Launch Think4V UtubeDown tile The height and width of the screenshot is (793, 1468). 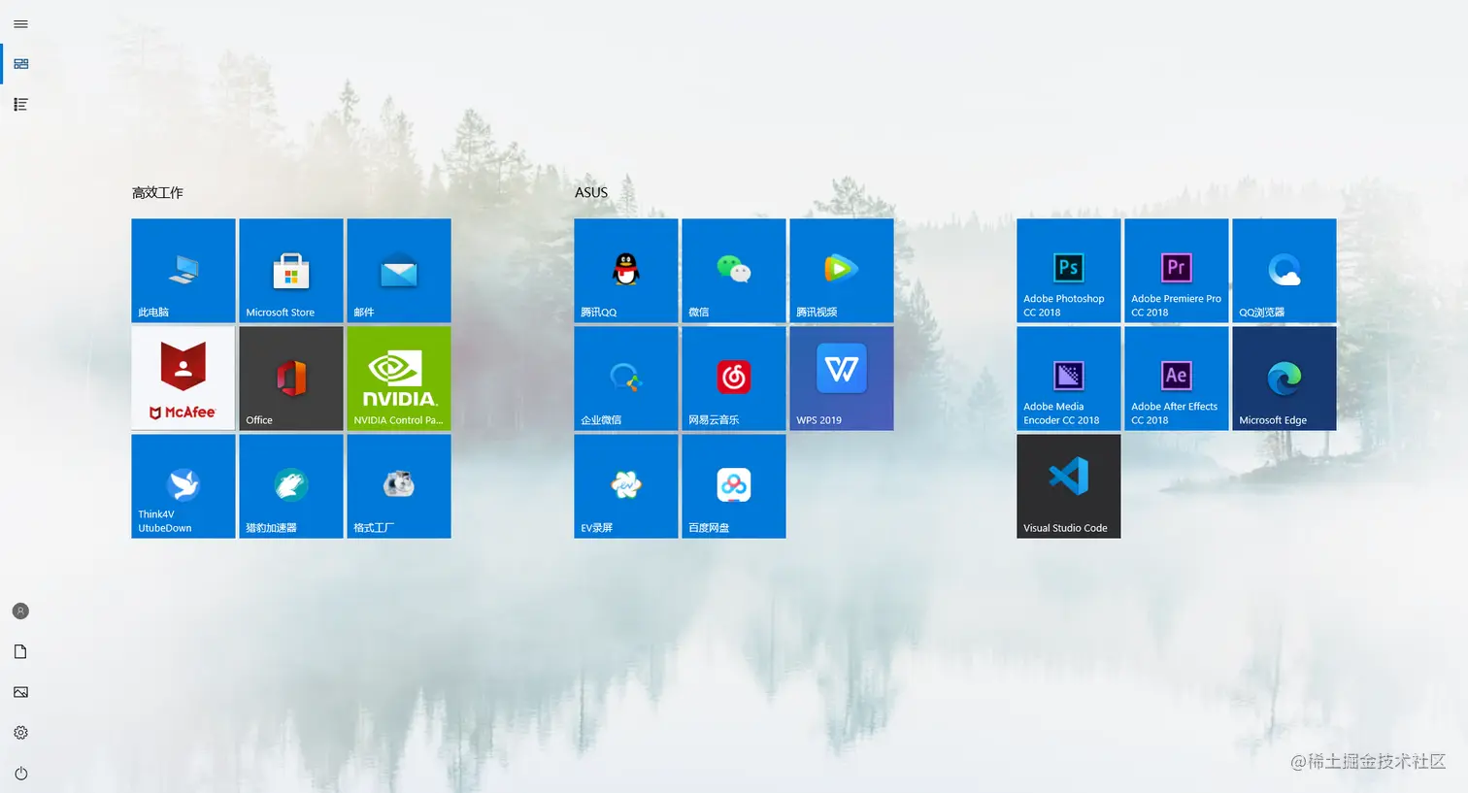[x=183, y=486]
